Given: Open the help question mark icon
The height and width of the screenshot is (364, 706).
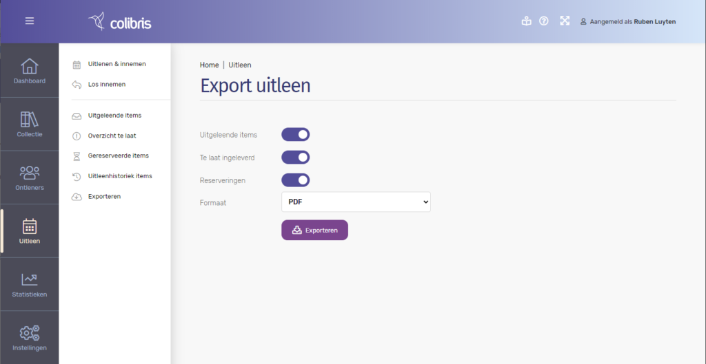Looking at the screenshot, I should click(544, 21).
